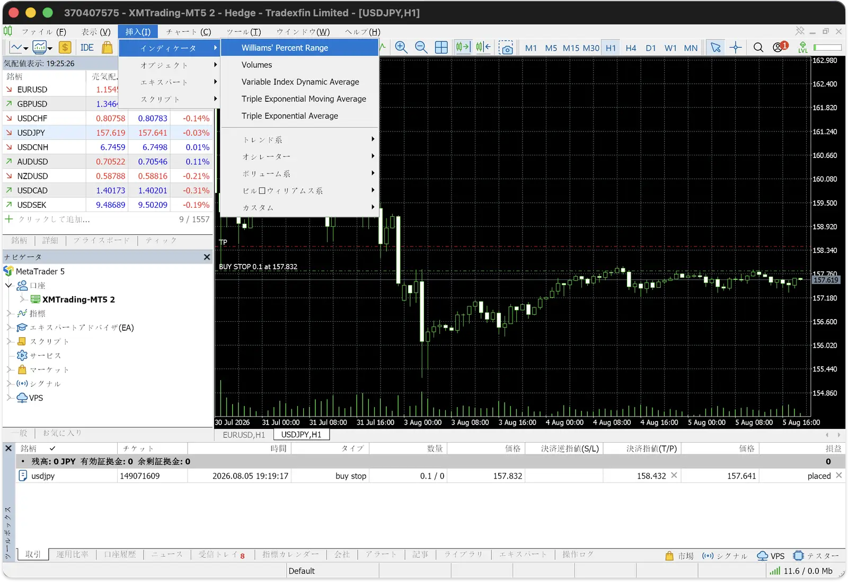Expand the 指標 indicators tree node
Viewport: 848px width, 582px height.
pyautogui.click(x=9, y=314)
